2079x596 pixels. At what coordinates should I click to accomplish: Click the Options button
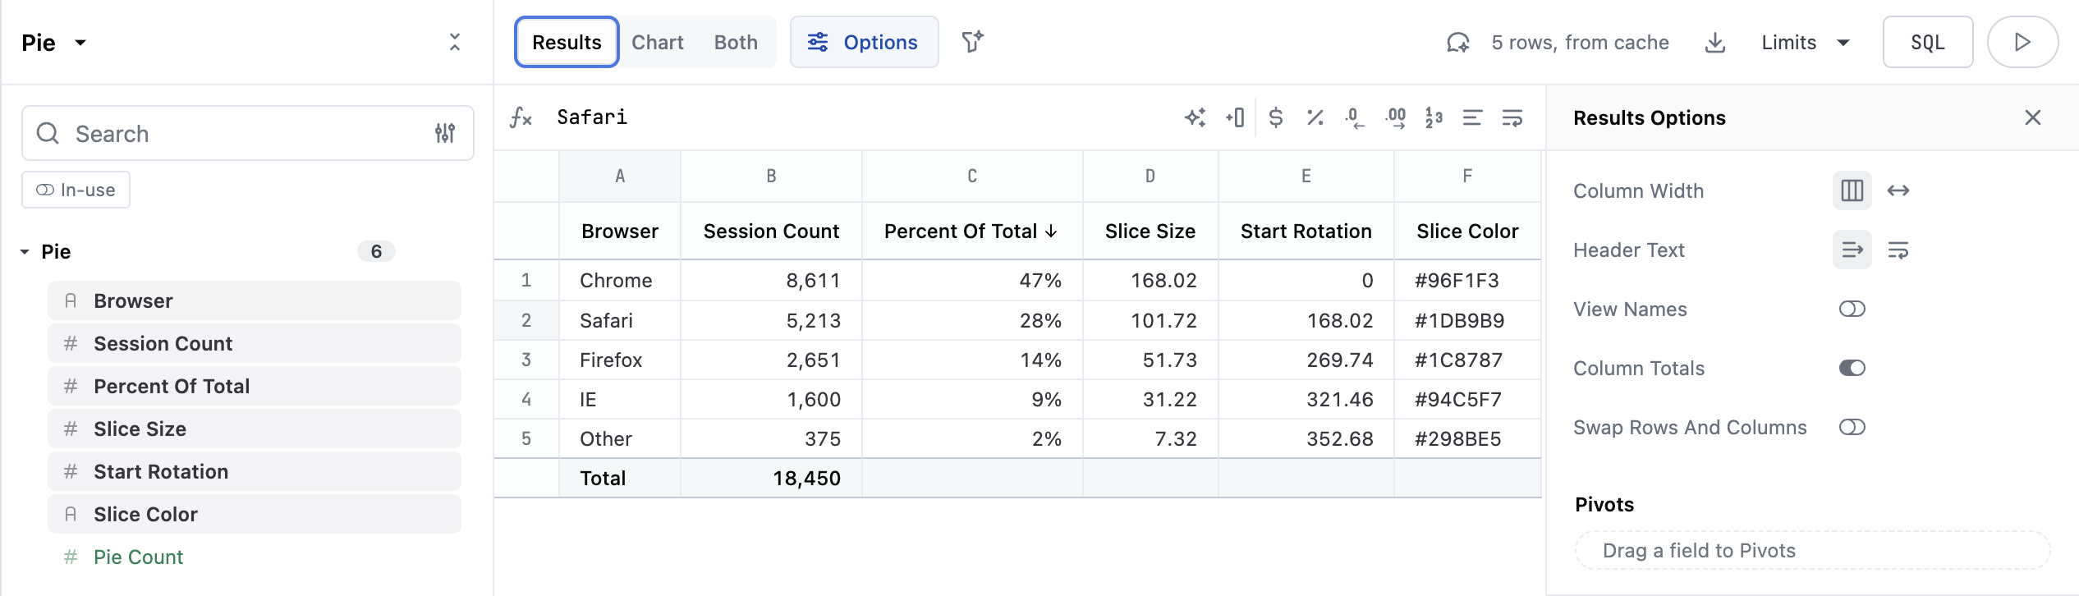864,43
